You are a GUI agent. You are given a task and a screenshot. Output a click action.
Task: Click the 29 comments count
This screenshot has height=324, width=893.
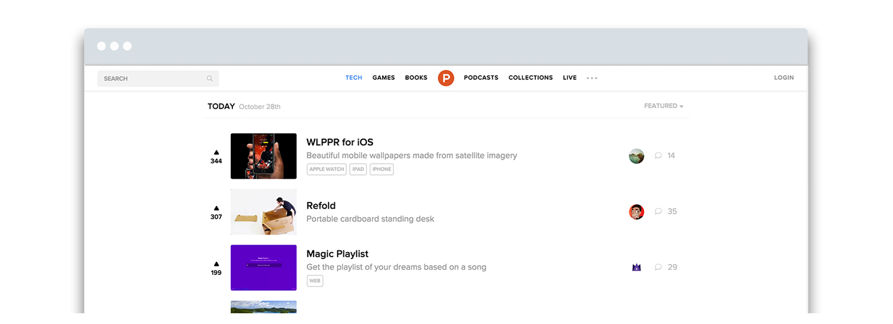click(x=672, y=267)
